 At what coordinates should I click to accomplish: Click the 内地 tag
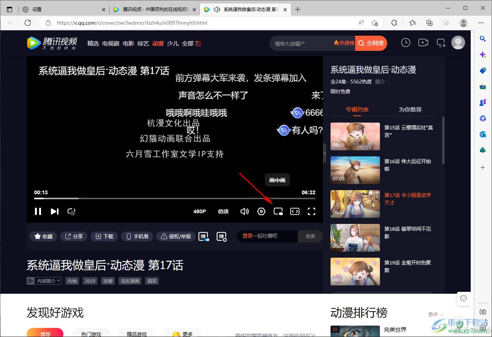(72, 281)
